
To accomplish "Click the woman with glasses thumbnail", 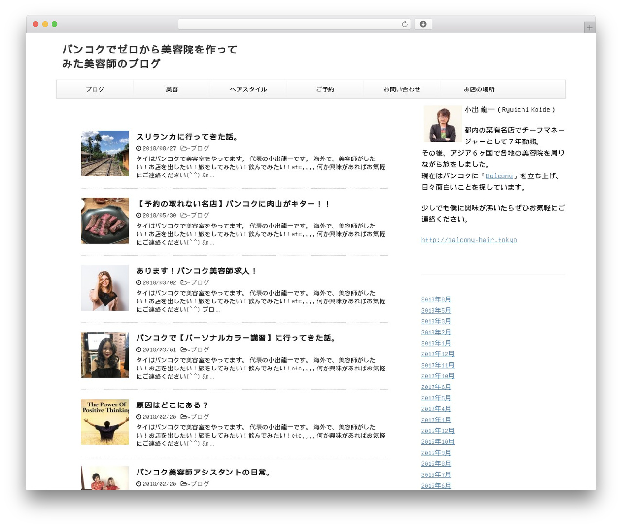I will click(x=105, y=288).
